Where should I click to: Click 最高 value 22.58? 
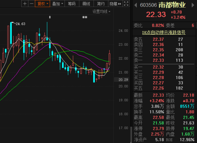(158, 117)
